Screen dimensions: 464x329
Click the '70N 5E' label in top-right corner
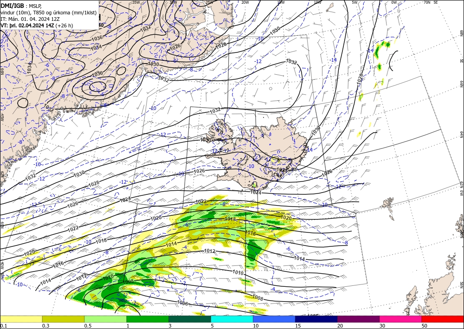coord(431,2)
